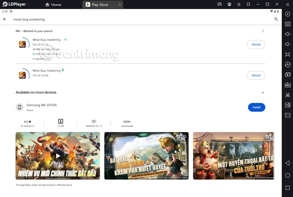Open the keyboard mapping tool
The height and width of the screenshot is (197, 293).
288,24
